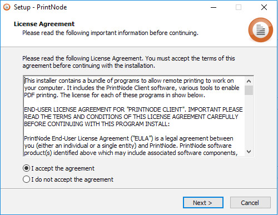
Task: Click the orange document logo in header
Action: tap(261, 30)
